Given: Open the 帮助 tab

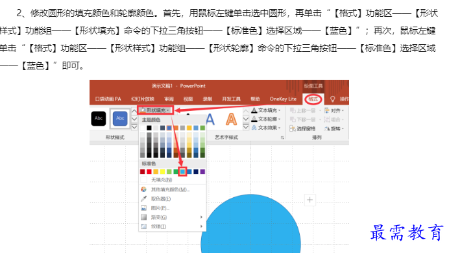Looking at the screenshot, I should pos(255,99).
